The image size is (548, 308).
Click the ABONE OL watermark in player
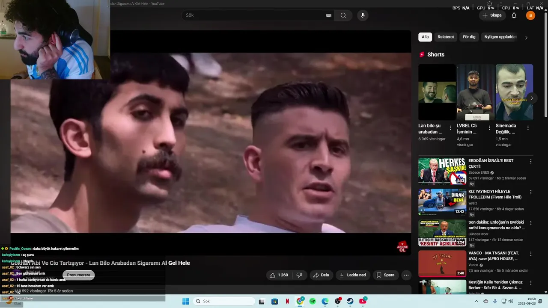tap(402, 247)
